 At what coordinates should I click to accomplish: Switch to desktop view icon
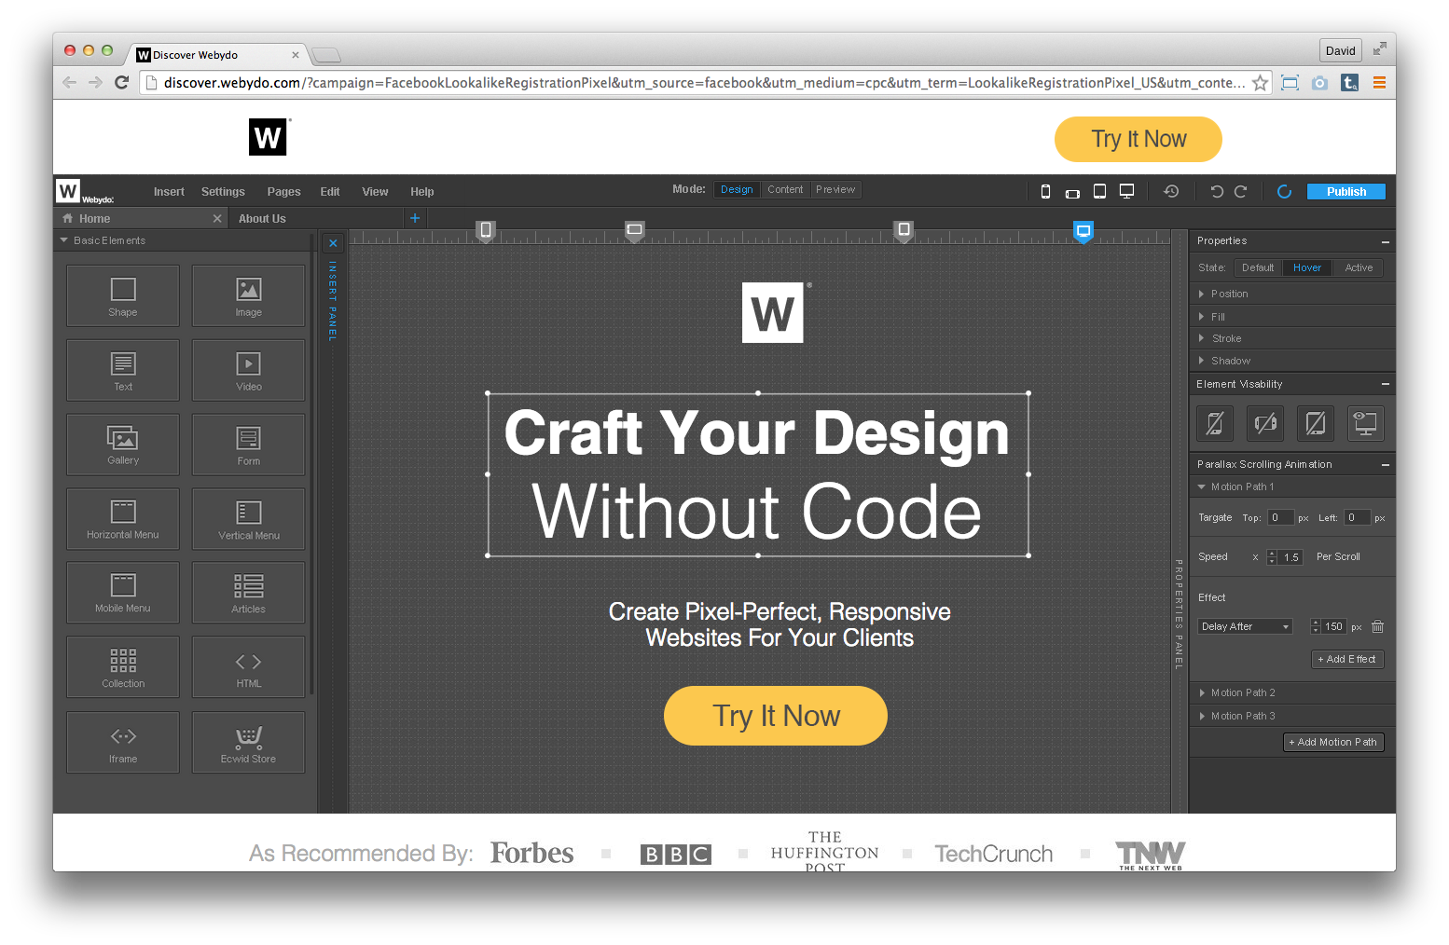pyautogui.click(x=1126, y=191)
